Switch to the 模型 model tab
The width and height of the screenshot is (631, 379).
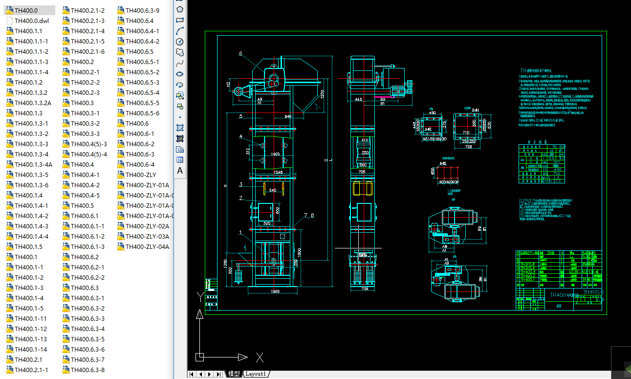click(x=234, y=374)
